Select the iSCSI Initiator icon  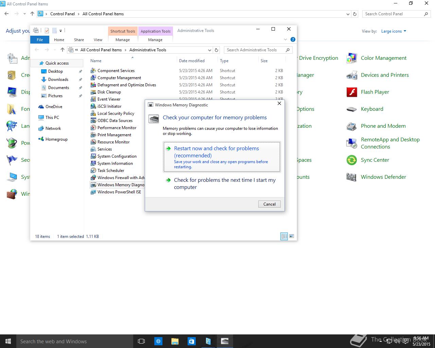(x=93, y=106)
